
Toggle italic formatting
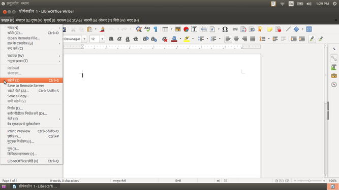[119, 39]
